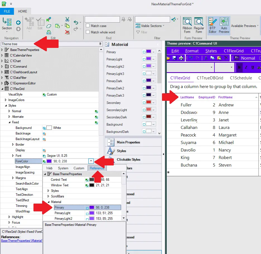The image size is (261, 254).
Task: Sort by the LastName column header
Action: [x=187, y=97]
